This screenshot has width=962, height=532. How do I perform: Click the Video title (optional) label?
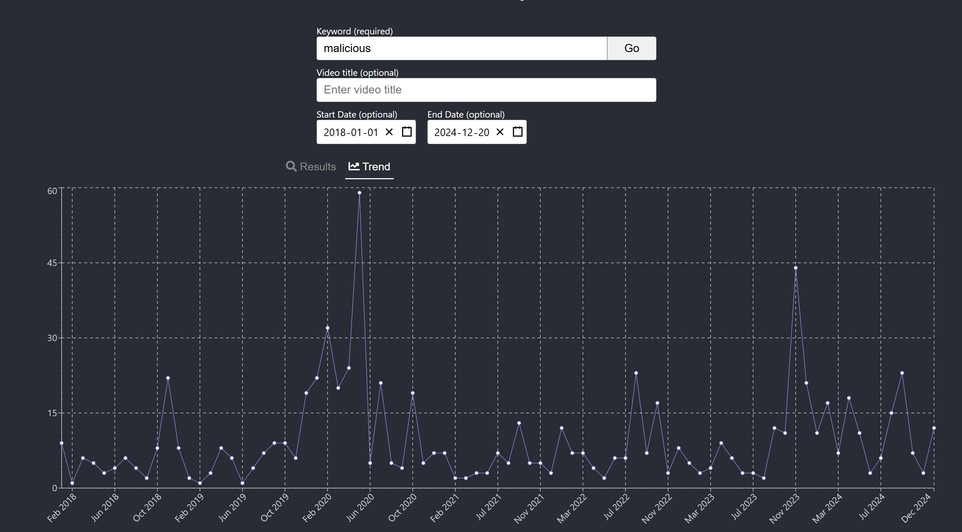pos(357,73)
